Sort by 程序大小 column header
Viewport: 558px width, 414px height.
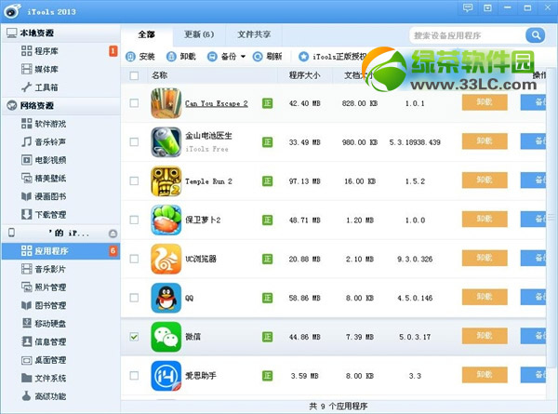tap(304, 74)
